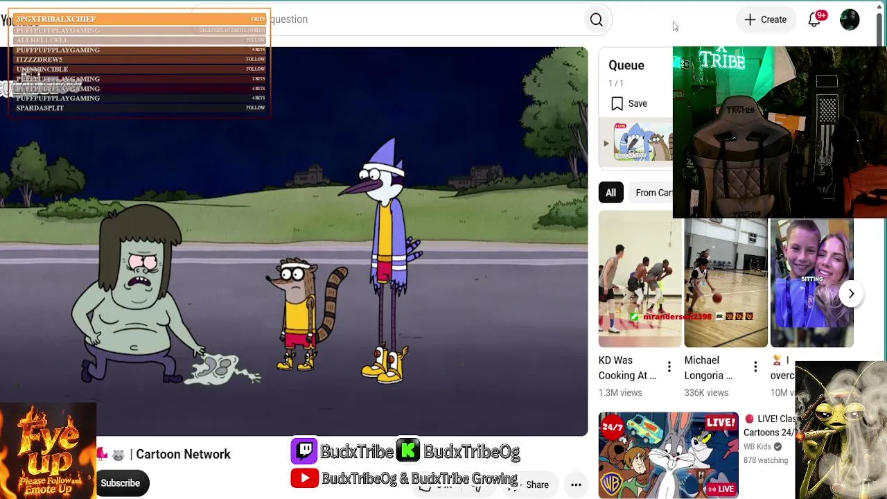This screenshot has height=499, width=887.
Task: Open the 24/7 LIVE Looney Tunes thumbnail
Action: [x=668, y=455]
